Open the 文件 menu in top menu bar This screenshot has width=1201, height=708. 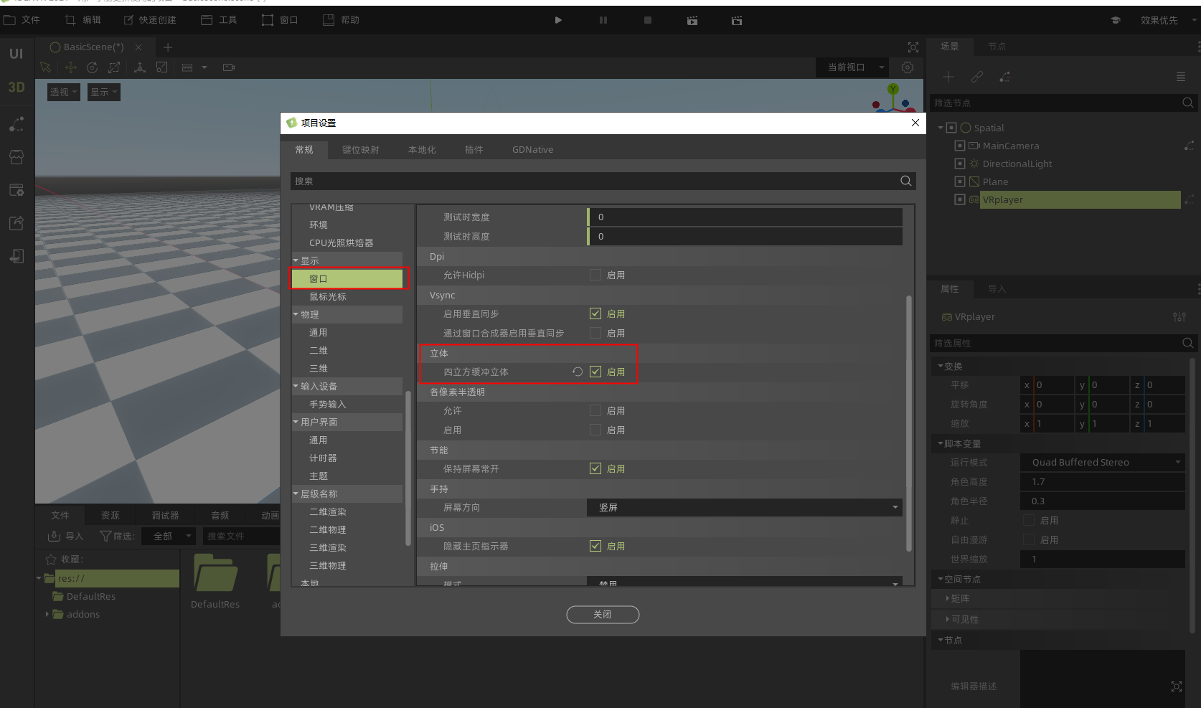coord(22,20)
